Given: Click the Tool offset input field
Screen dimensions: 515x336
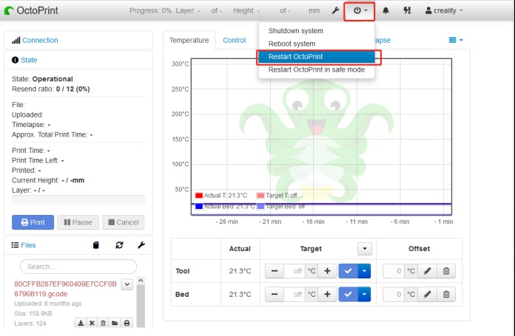Looking at the screenshot, I should coord(394,271).
